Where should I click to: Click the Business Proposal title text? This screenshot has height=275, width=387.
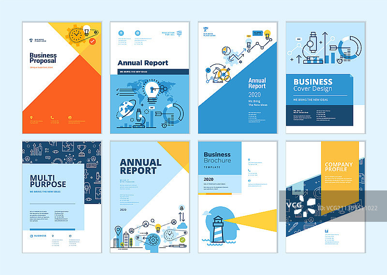[43, 58]
